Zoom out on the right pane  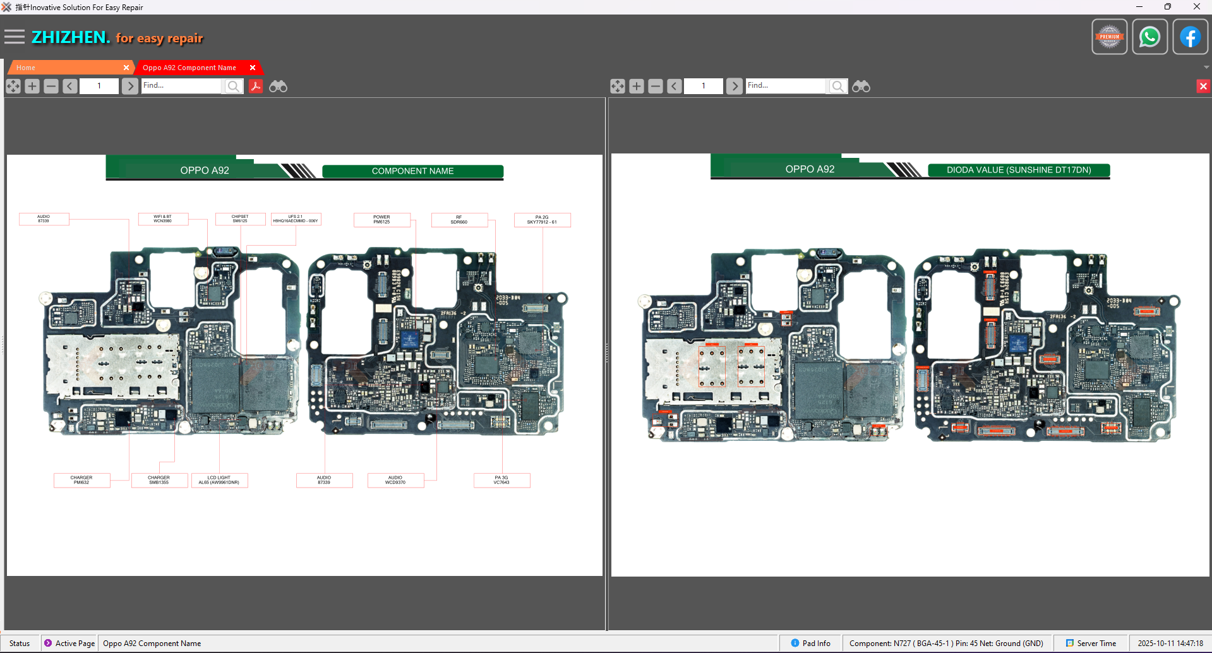click(x=656, y=86)
